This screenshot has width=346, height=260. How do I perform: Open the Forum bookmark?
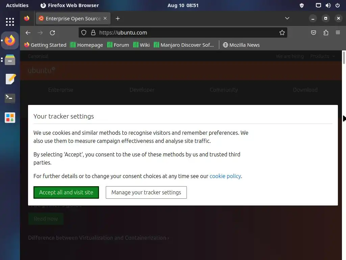click(x=118, y=45)
